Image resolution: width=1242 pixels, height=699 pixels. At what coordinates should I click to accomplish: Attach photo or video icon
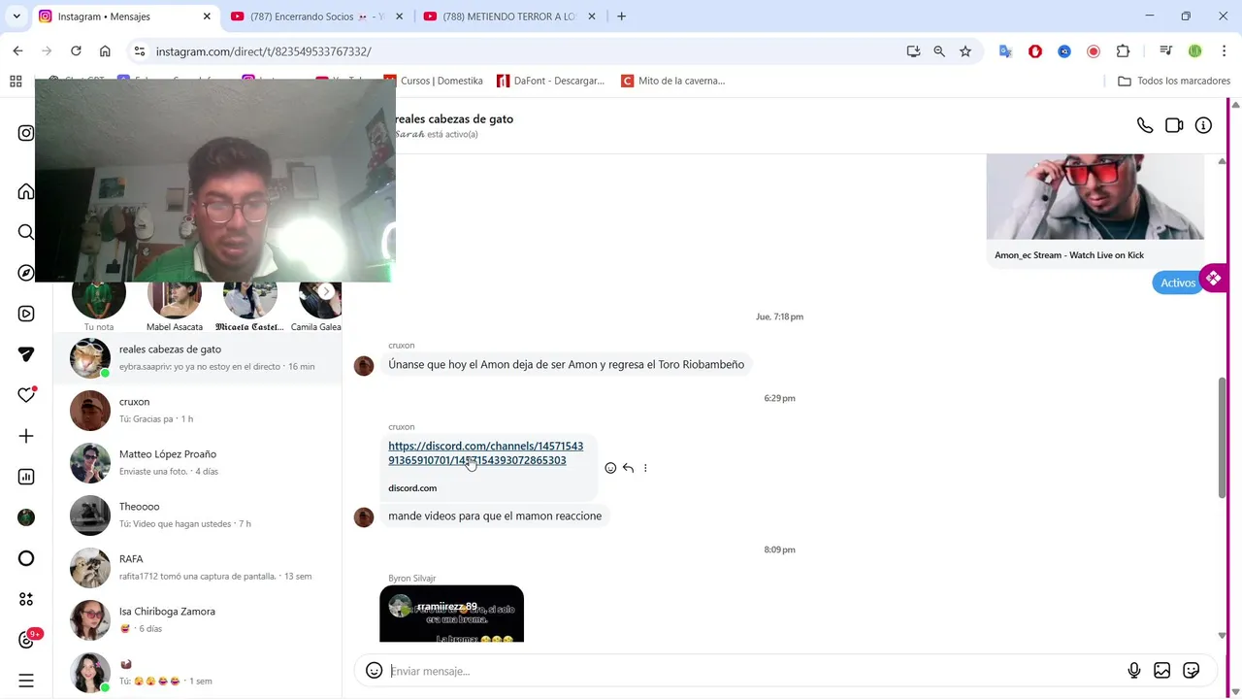pyautogui.click(x=1162, y=671)
